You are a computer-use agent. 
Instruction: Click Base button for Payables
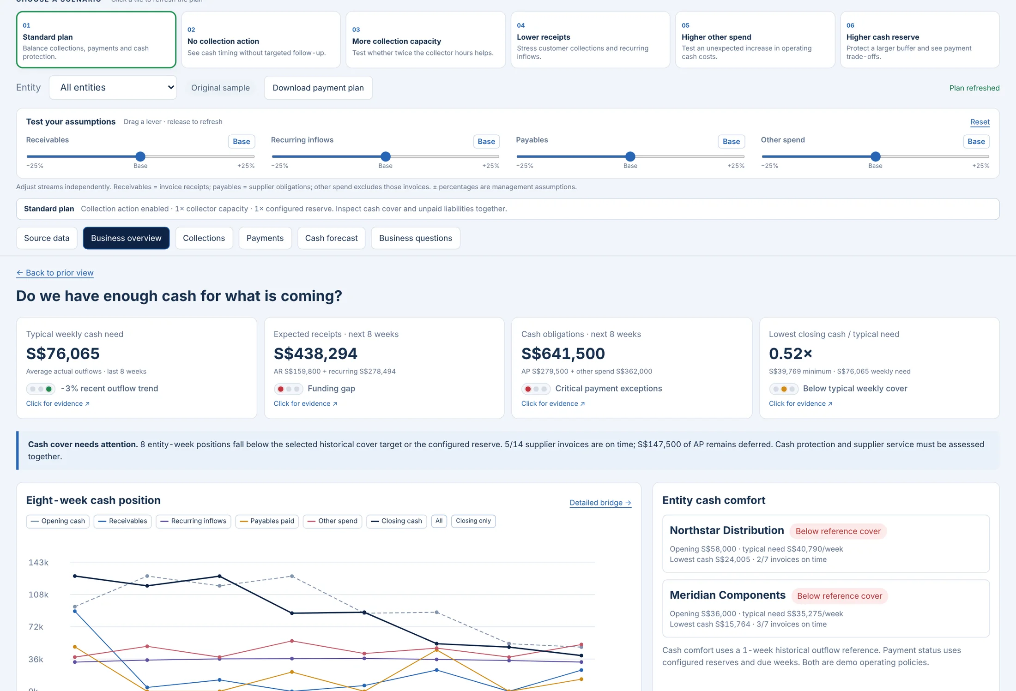pyautogui.click(x=731, y=141)
